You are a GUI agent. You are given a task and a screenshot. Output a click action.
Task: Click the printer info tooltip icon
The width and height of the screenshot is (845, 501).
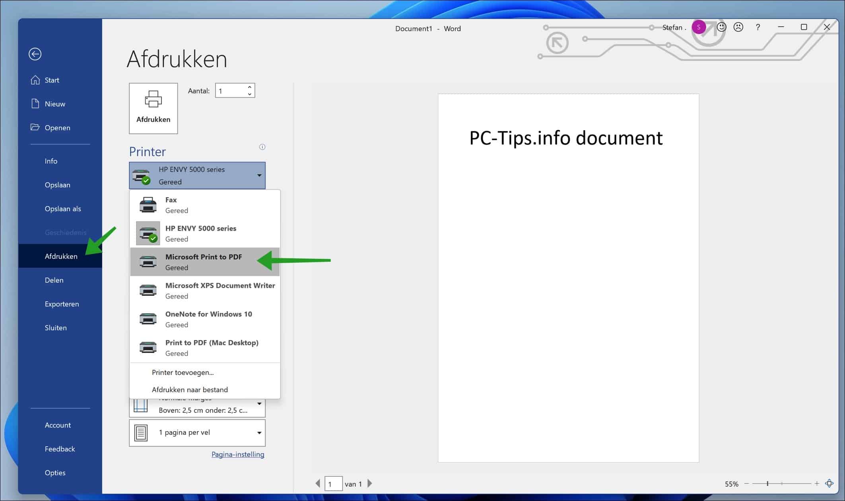(262, 147)
